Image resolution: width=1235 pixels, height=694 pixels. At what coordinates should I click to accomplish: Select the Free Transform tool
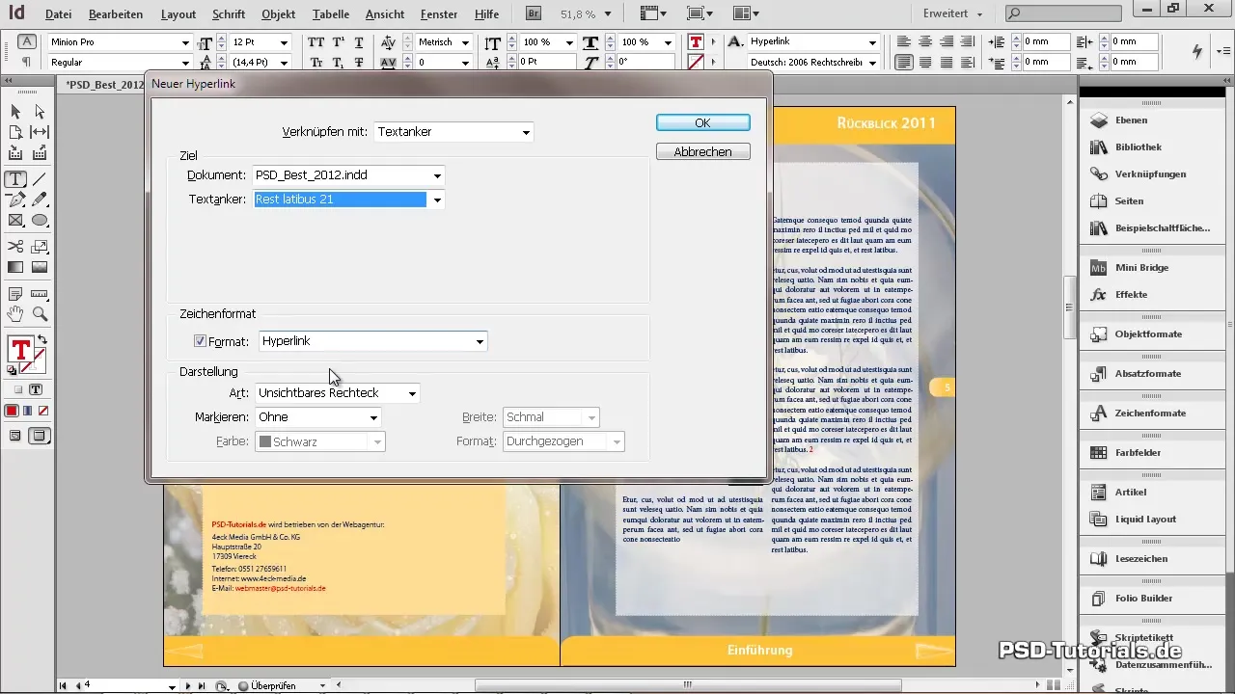40,247
